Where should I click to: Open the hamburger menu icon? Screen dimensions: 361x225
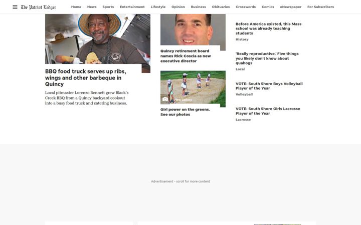[15, 7]
